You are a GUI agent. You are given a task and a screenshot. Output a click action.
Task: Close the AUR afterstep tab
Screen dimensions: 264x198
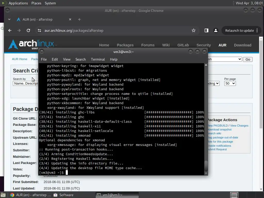pyautogui.click(x=70, y=19)
